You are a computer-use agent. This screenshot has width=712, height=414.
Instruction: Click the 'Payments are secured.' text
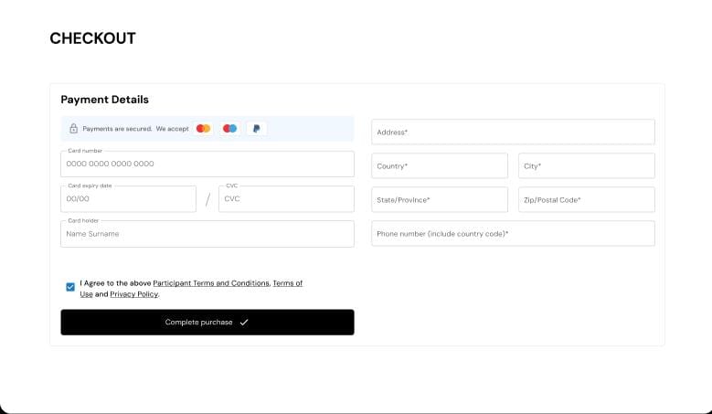click(117, 129)
